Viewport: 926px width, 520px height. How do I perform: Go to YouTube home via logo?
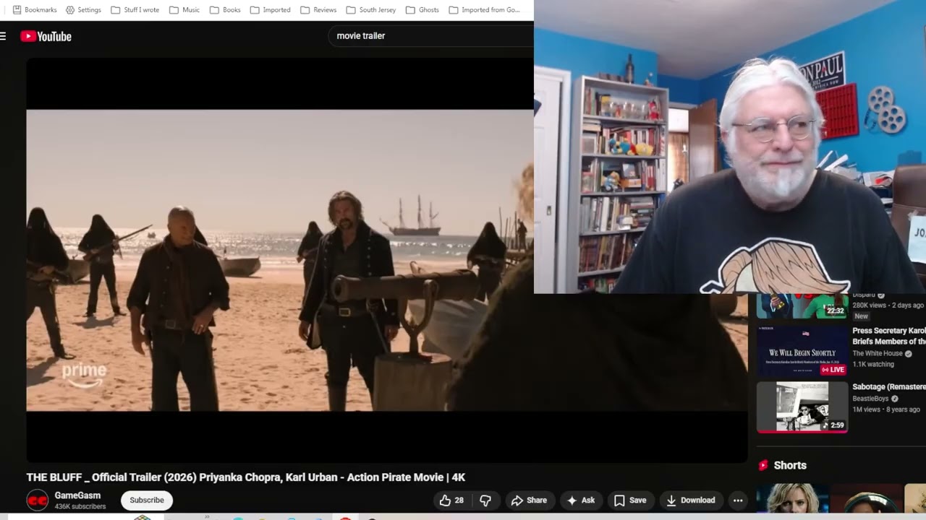tap(46, 36)
